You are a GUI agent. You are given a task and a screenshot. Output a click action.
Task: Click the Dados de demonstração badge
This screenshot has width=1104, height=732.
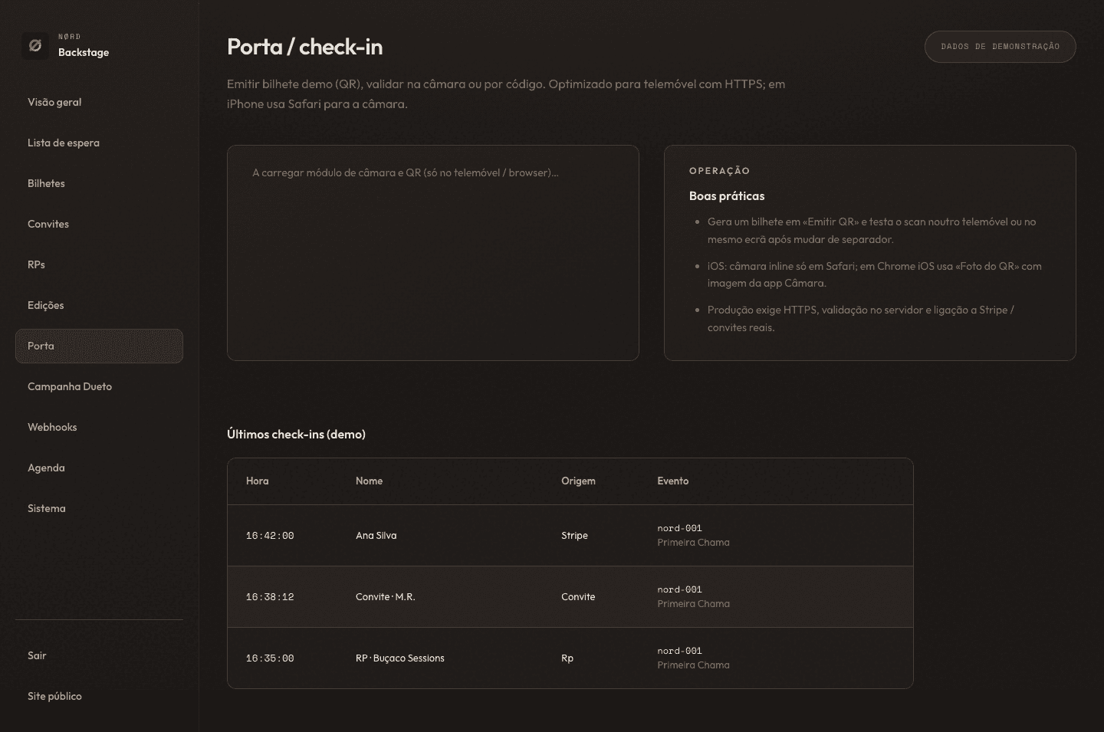1000,47
